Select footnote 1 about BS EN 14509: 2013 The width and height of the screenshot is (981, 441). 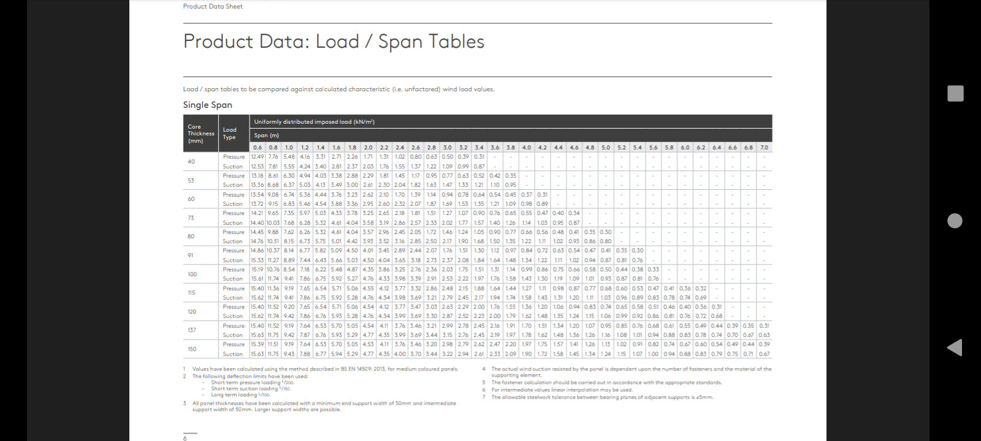pos(321,369)
